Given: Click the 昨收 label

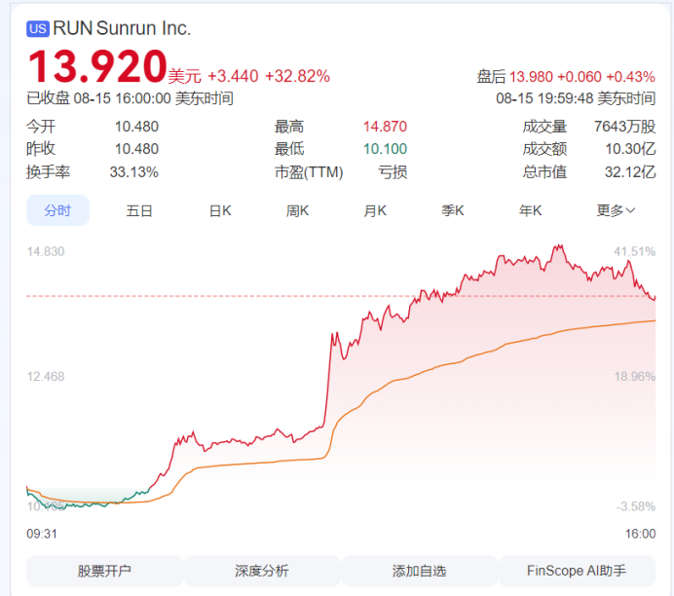Looking at the screenshot, I should tap(41, 149).
